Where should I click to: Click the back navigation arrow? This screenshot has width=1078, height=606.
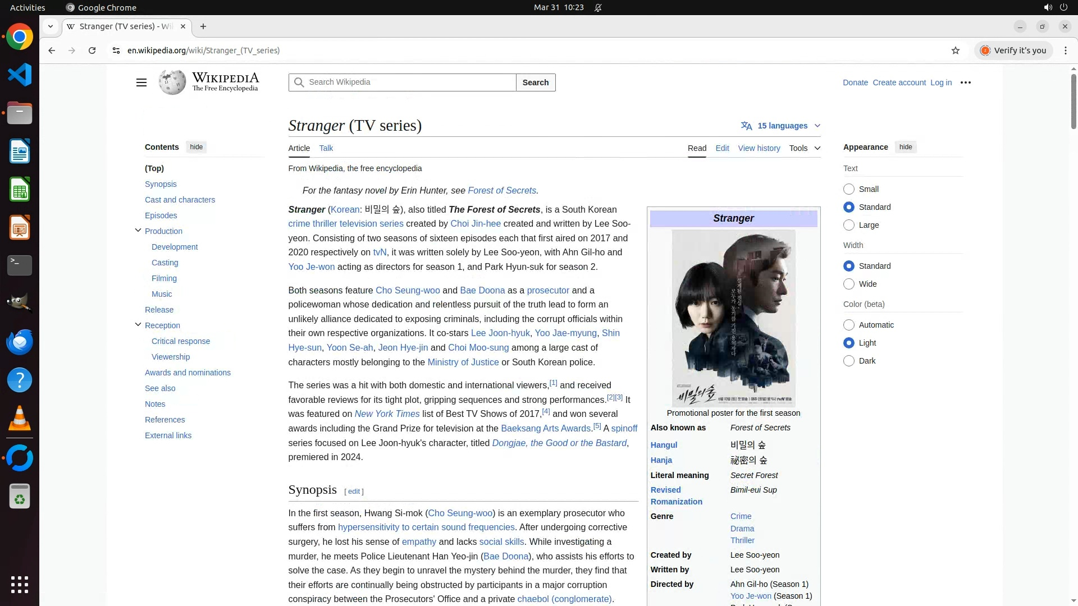pyautogui.click(x=52, y=50)
